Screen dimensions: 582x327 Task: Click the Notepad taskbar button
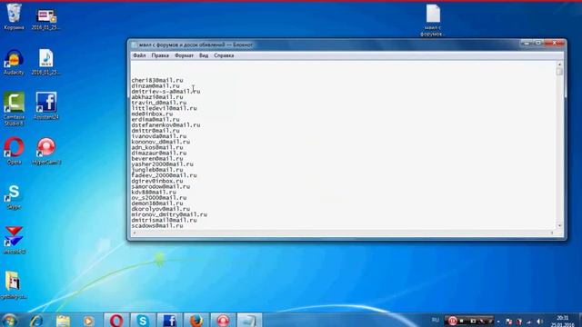pos(249,321)
